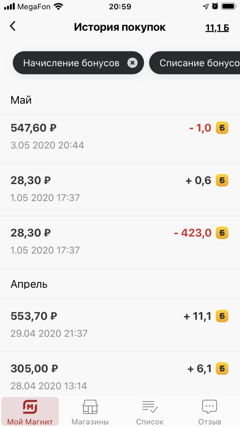Viewport: 240px width, 427px height.
Task: Enable the Списание бонусов filter chip
Action: click(x=199, y=63)
